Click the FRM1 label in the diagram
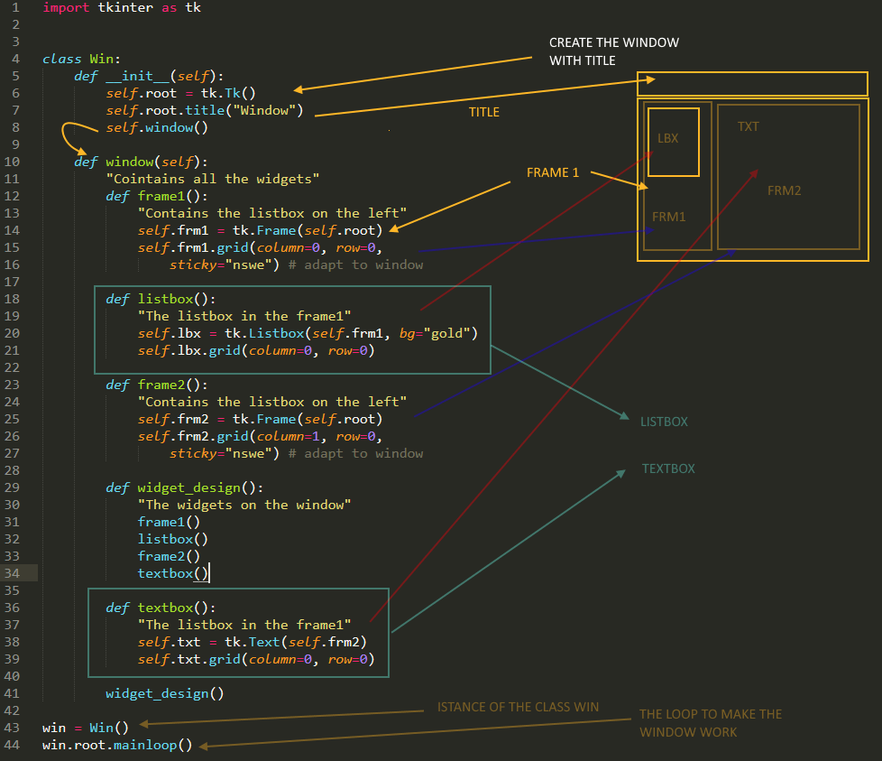 668,217
